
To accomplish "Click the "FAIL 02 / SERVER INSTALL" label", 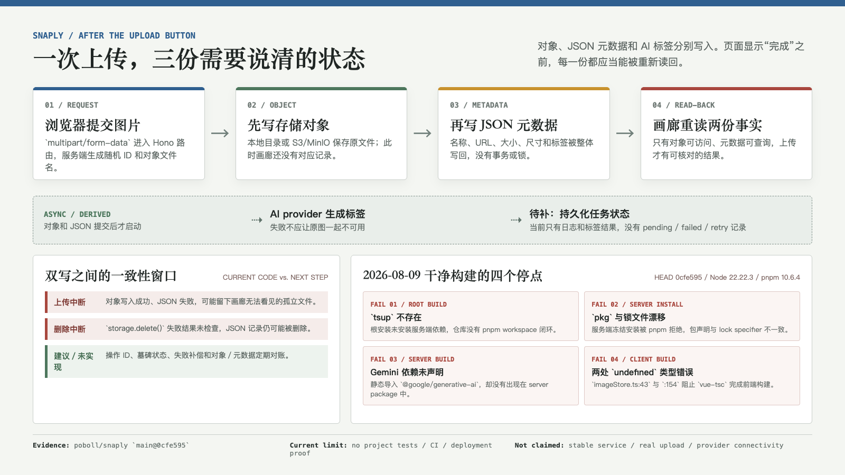I will click(637, 305).
